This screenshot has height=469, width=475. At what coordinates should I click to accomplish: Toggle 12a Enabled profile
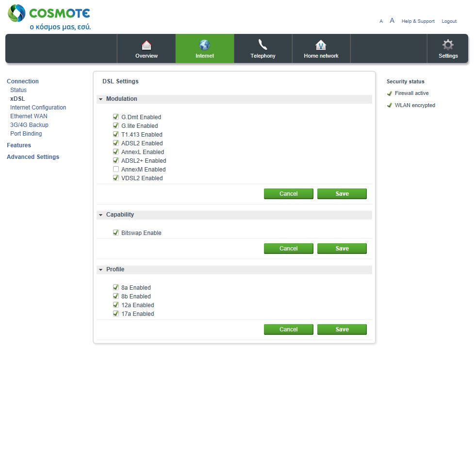[x=116, y=305]
